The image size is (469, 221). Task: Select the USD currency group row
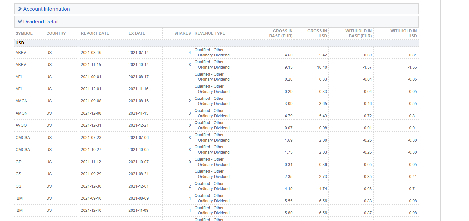coord(216,43)
